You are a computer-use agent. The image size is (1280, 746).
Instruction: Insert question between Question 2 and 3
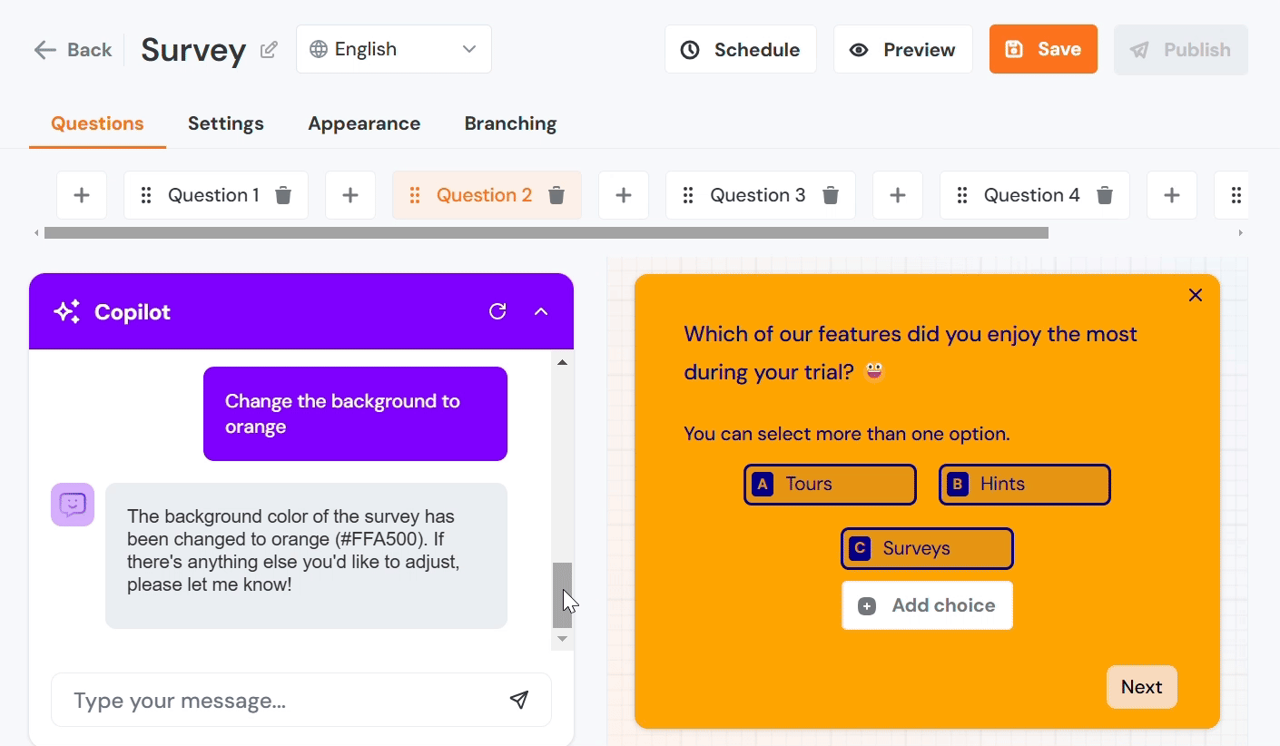click(624, 195)
